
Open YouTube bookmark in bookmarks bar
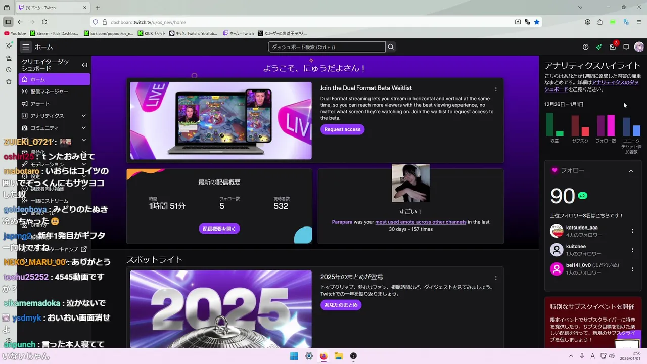[15, 33]
